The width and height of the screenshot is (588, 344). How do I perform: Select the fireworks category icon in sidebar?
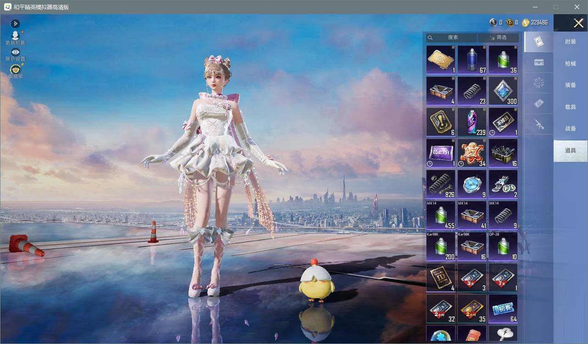539,83
